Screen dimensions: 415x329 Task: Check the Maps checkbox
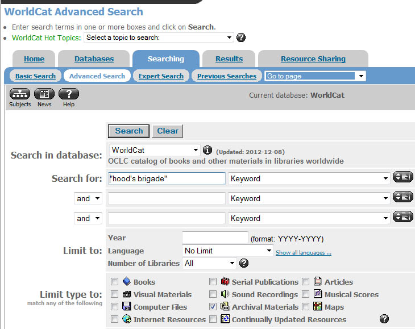(306, 306)
